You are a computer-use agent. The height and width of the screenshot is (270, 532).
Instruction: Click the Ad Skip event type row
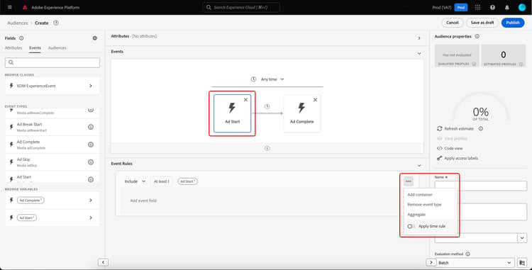pyautogui.click(x=52, y=162)
